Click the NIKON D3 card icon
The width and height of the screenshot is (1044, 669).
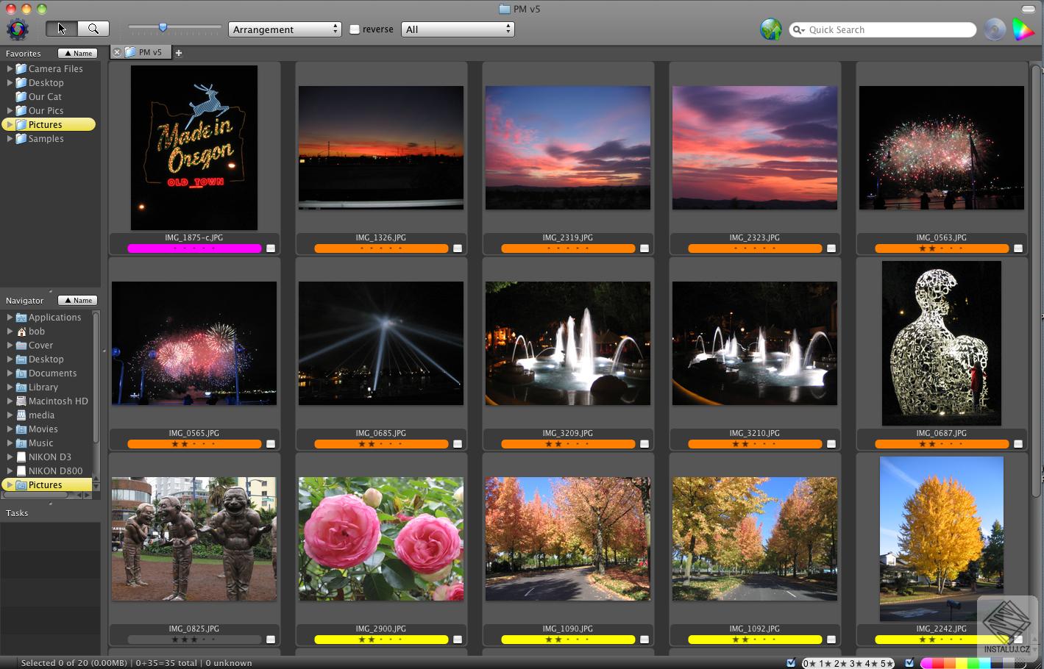(x=21, y=457)
